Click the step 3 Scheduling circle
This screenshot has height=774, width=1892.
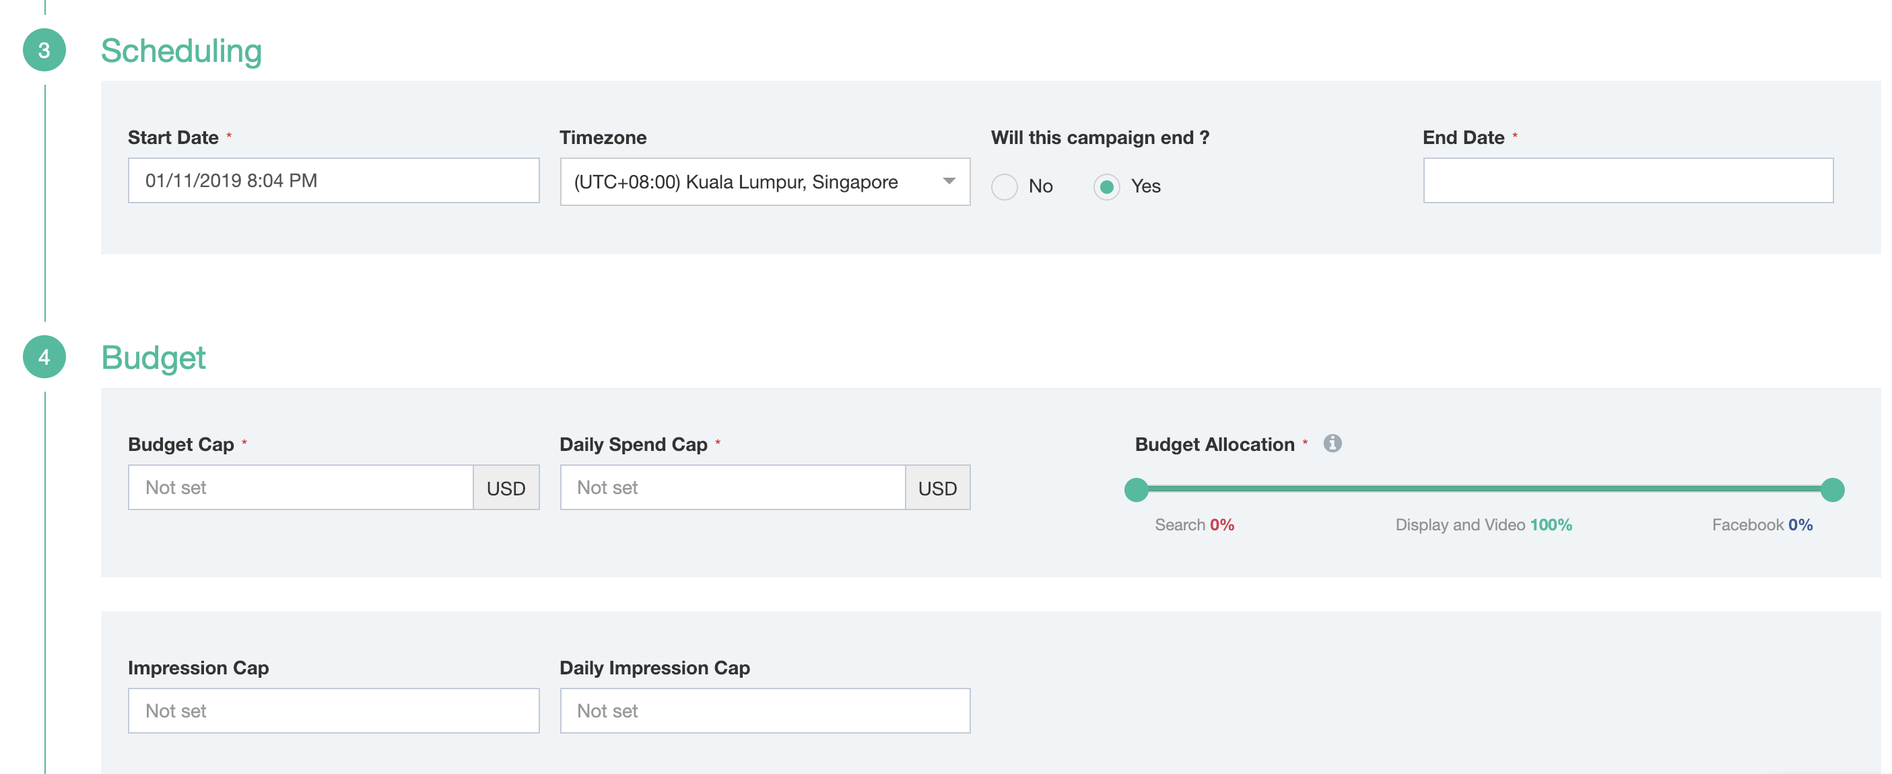pos(44,50)
